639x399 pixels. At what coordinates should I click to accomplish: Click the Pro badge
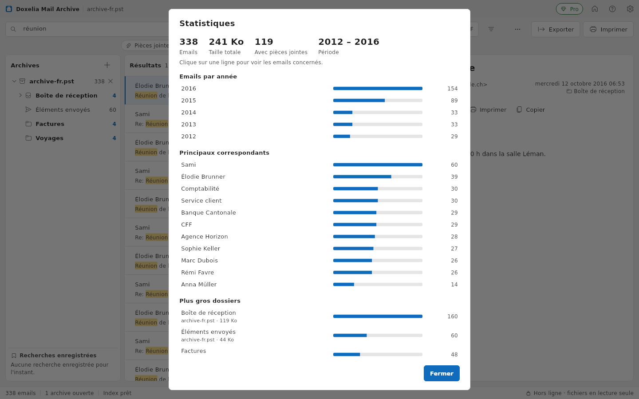click(x=569, y=9)
